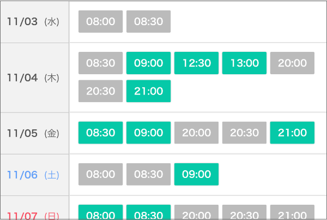Choose the 09:00 slot on 11/05
The image size is (327, 220).
148,133
